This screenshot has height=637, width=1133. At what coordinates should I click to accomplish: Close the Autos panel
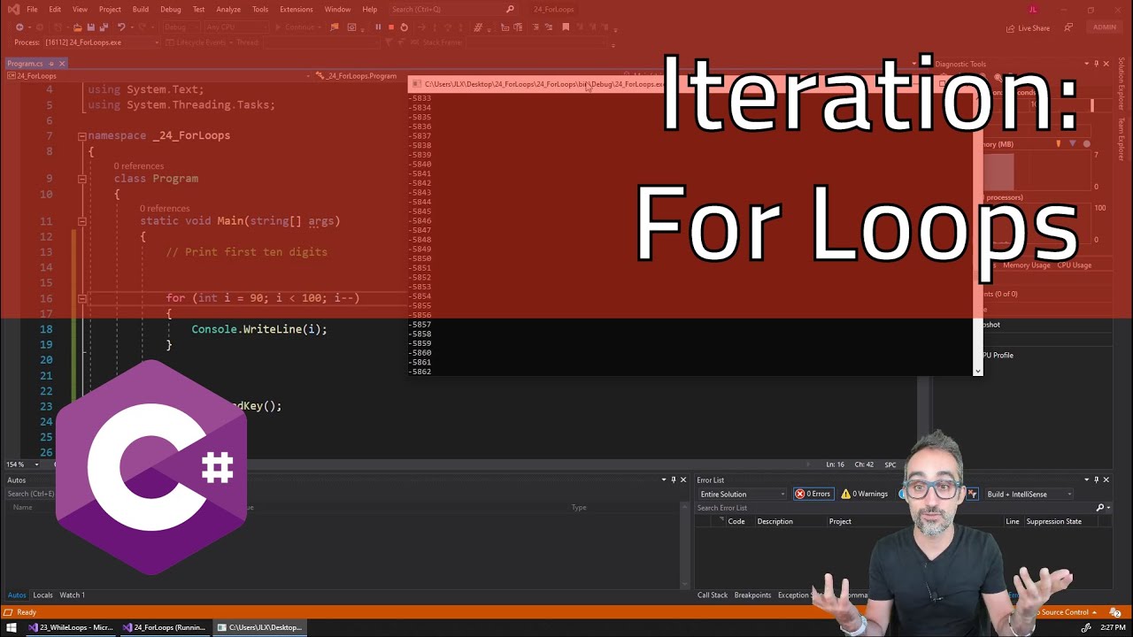click(x=682, y=480)
